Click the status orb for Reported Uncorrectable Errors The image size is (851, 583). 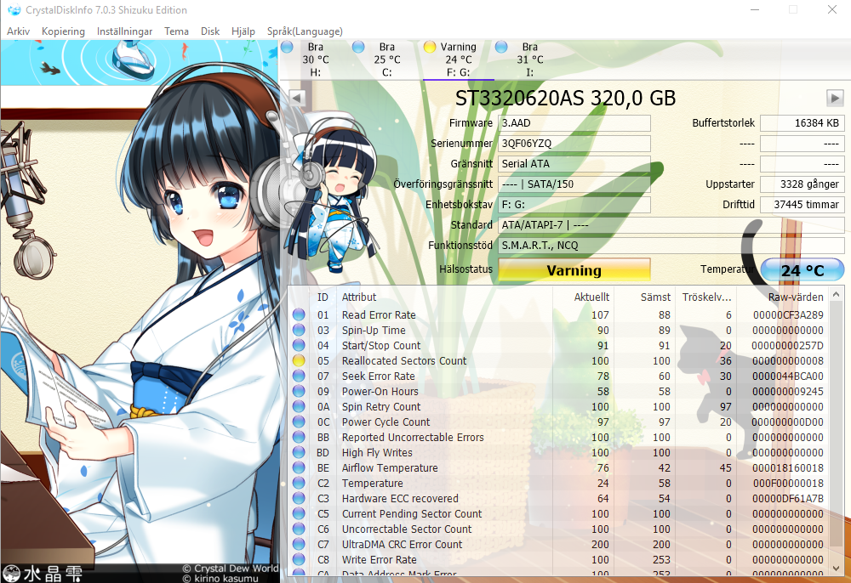click(x=299, y=436)
